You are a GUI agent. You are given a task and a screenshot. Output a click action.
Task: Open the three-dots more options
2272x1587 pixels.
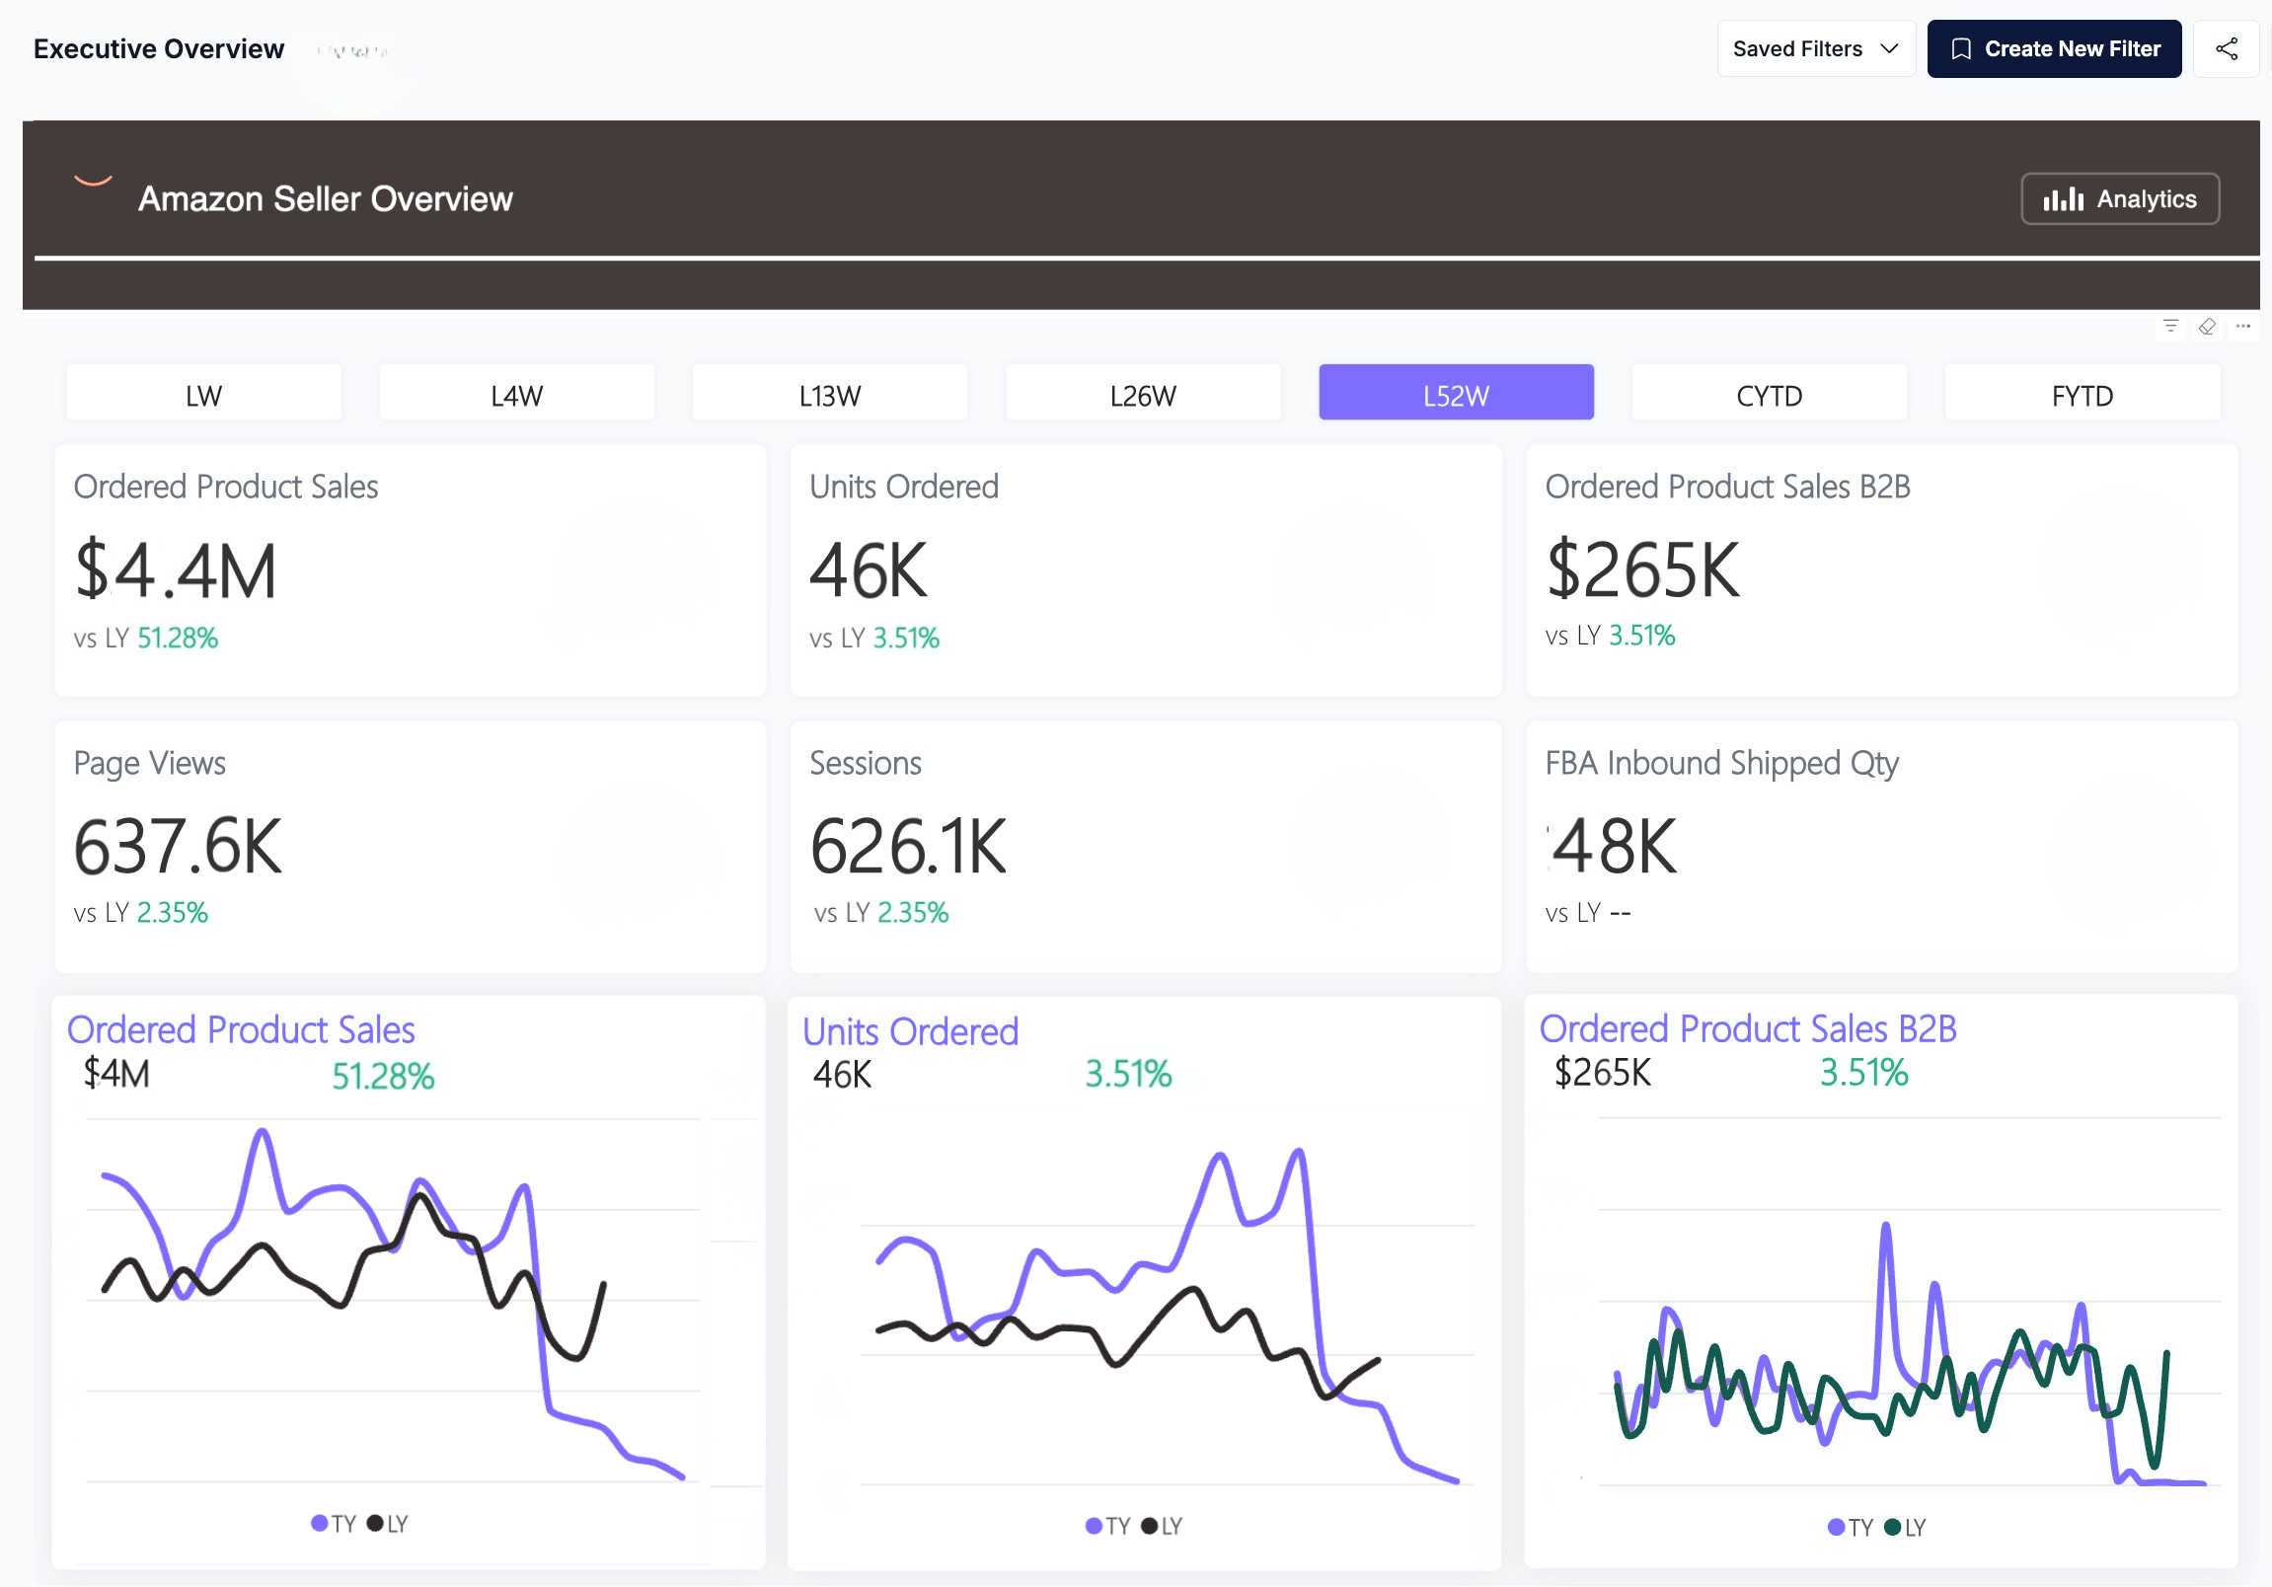2242,327
